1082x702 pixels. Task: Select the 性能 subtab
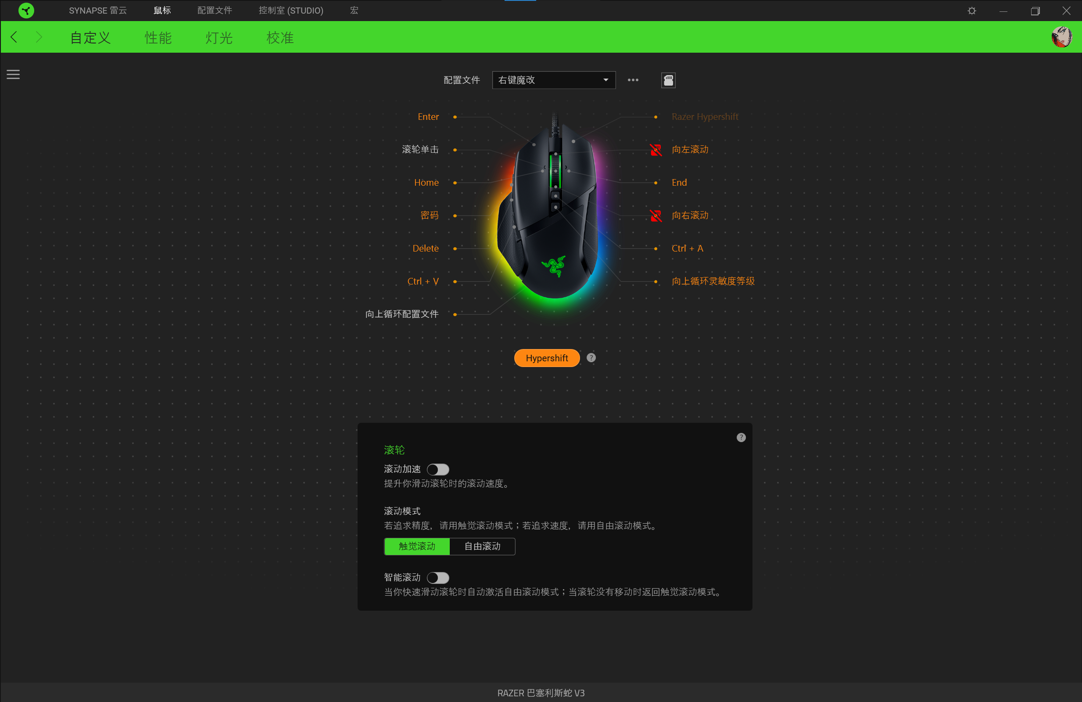point(158,37)
